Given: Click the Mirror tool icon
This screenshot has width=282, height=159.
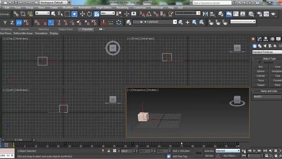Looking at the screenshot, I should coord(205,14).
